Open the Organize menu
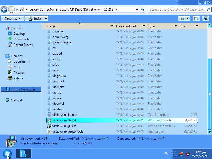This screenshot has height=159, width=212. (x=13, y=18)
